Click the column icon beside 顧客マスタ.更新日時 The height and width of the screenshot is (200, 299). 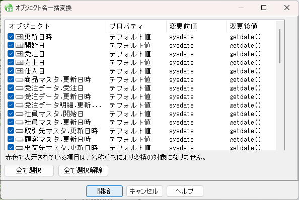pyautogui.click(x=19, y=140)
